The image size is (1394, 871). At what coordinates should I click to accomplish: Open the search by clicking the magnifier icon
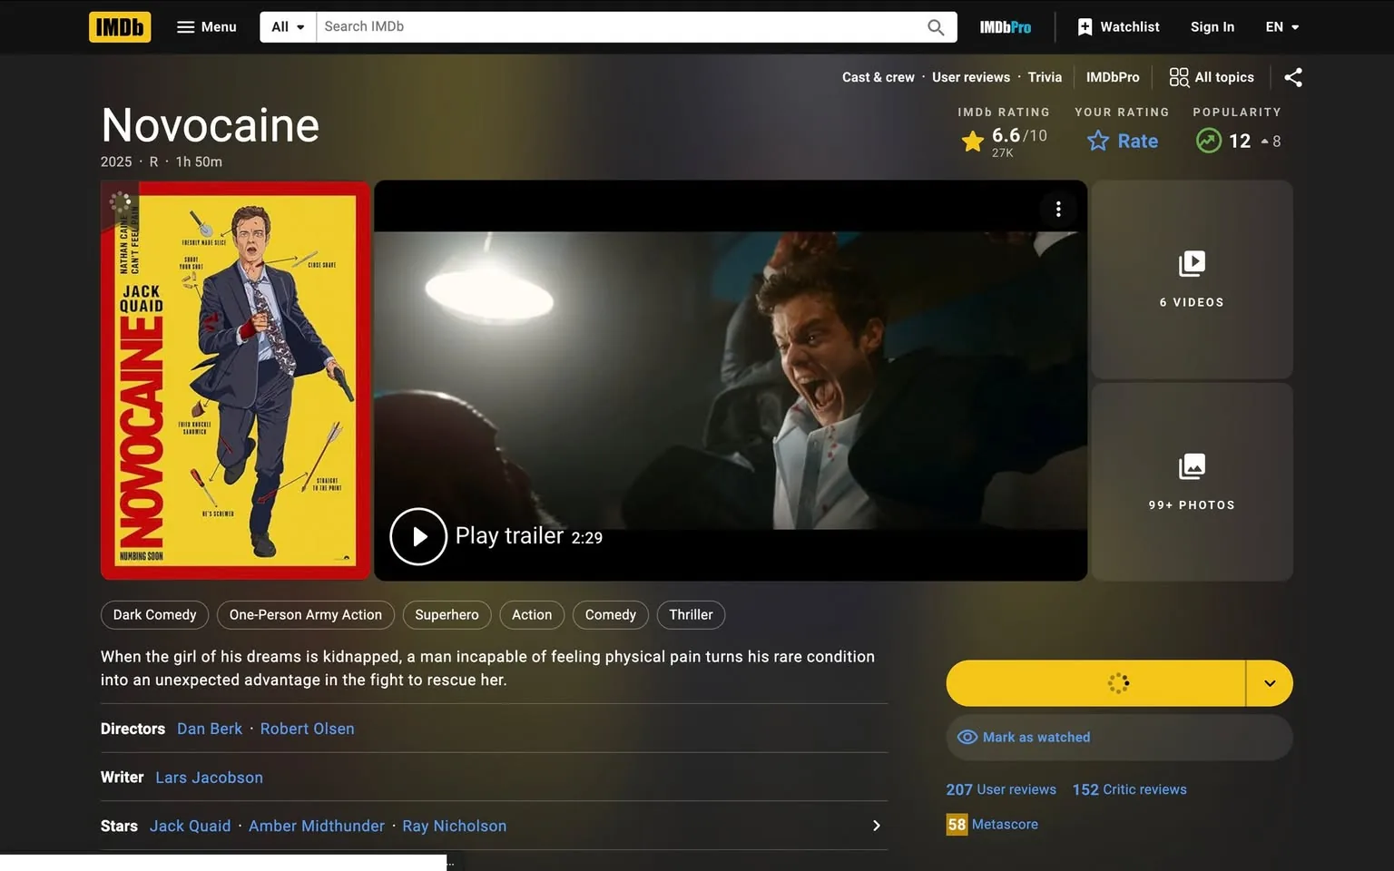tap(935, 26)
